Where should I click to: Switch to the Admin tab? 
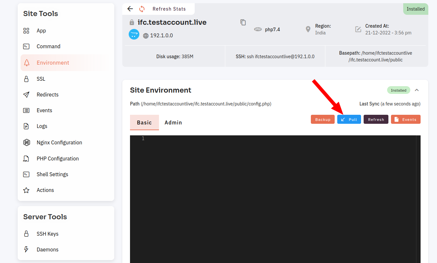coord(173,122)
